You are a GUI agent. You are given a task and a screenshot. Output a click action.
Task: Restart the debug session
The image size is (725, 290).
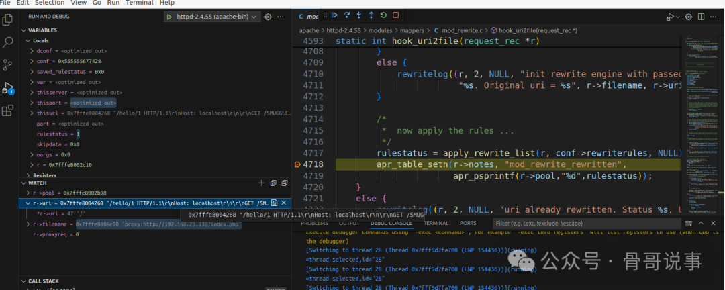[383, 15]
